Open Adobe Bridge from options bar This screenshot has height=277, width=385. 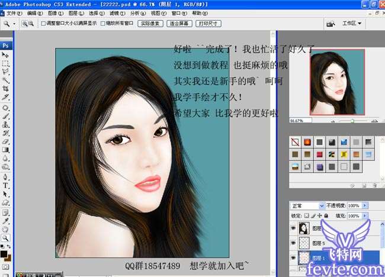pos(331,24)
